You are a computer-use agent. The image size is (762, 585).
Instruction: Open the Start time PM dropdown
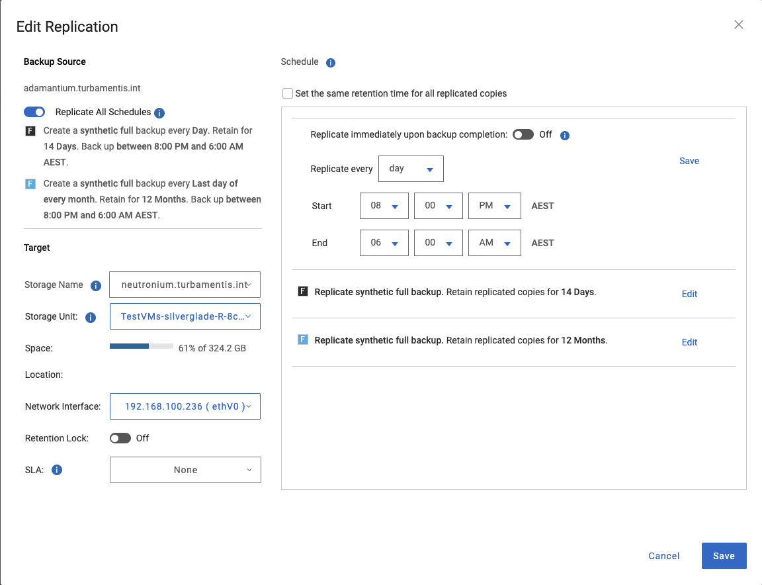pos(494,206)
